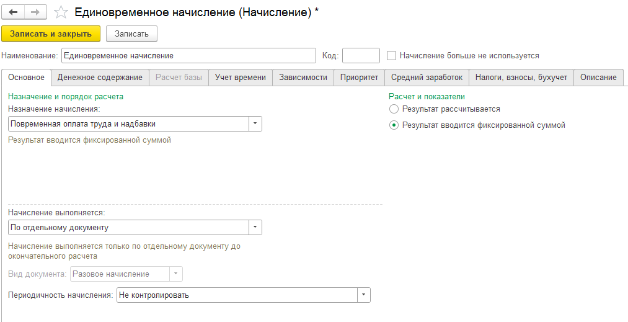Image resolution: width=628 pixels, height=322 pixels.
Task: Go back with the left arrow icon
Action: 13,12
